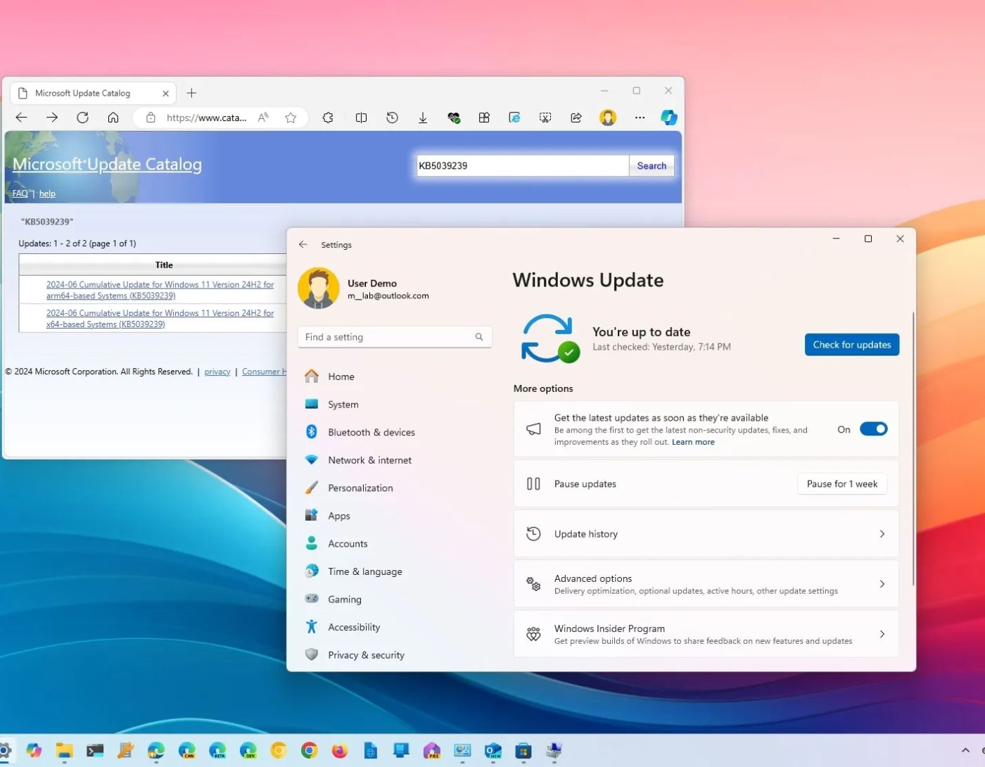Open x64-based Systems KB5039239 update link

[x=160, y=319]
